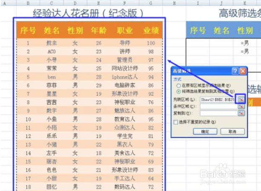Select column I header

(198, 3)
